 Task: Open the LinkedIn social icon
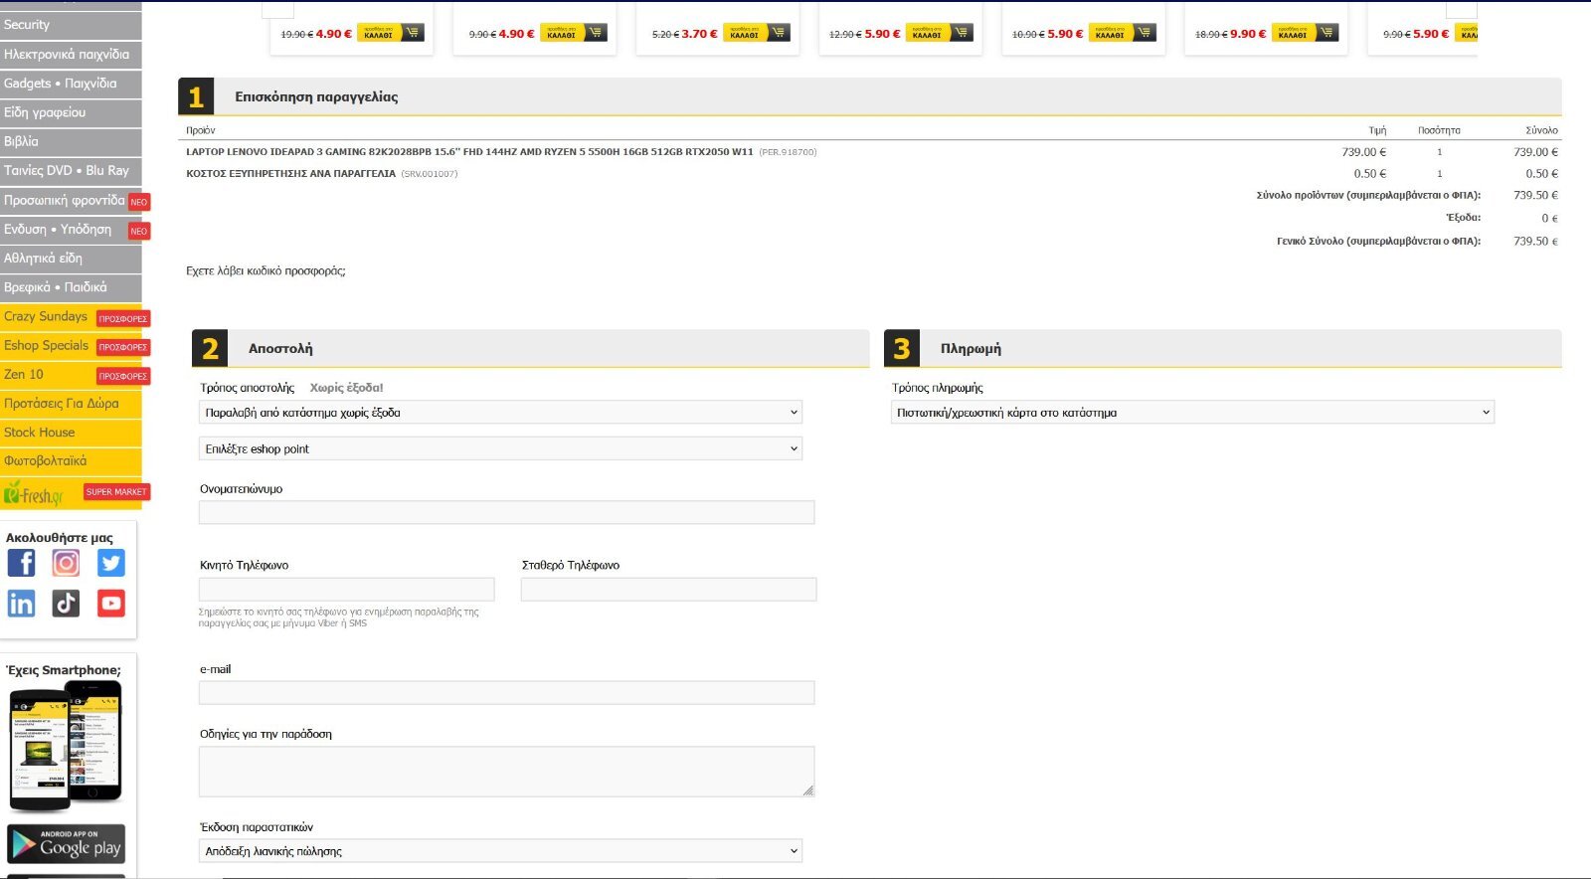pos(21,604)
